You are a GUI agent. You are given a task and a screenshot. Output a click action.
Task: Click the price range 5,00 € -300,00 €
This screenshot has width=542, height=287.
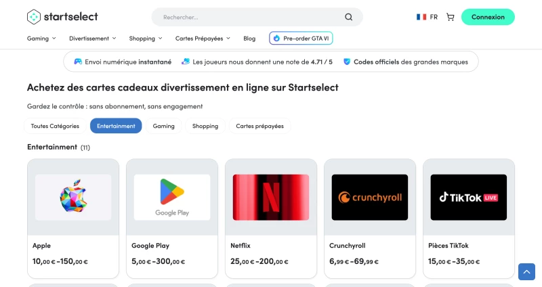click(x=159, y=261)
